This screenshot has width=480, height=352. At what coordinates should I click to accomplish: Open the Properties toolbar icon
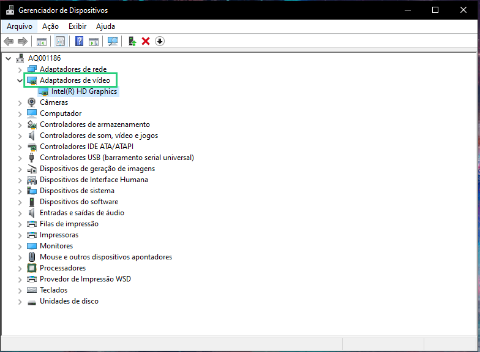(60, 41)
